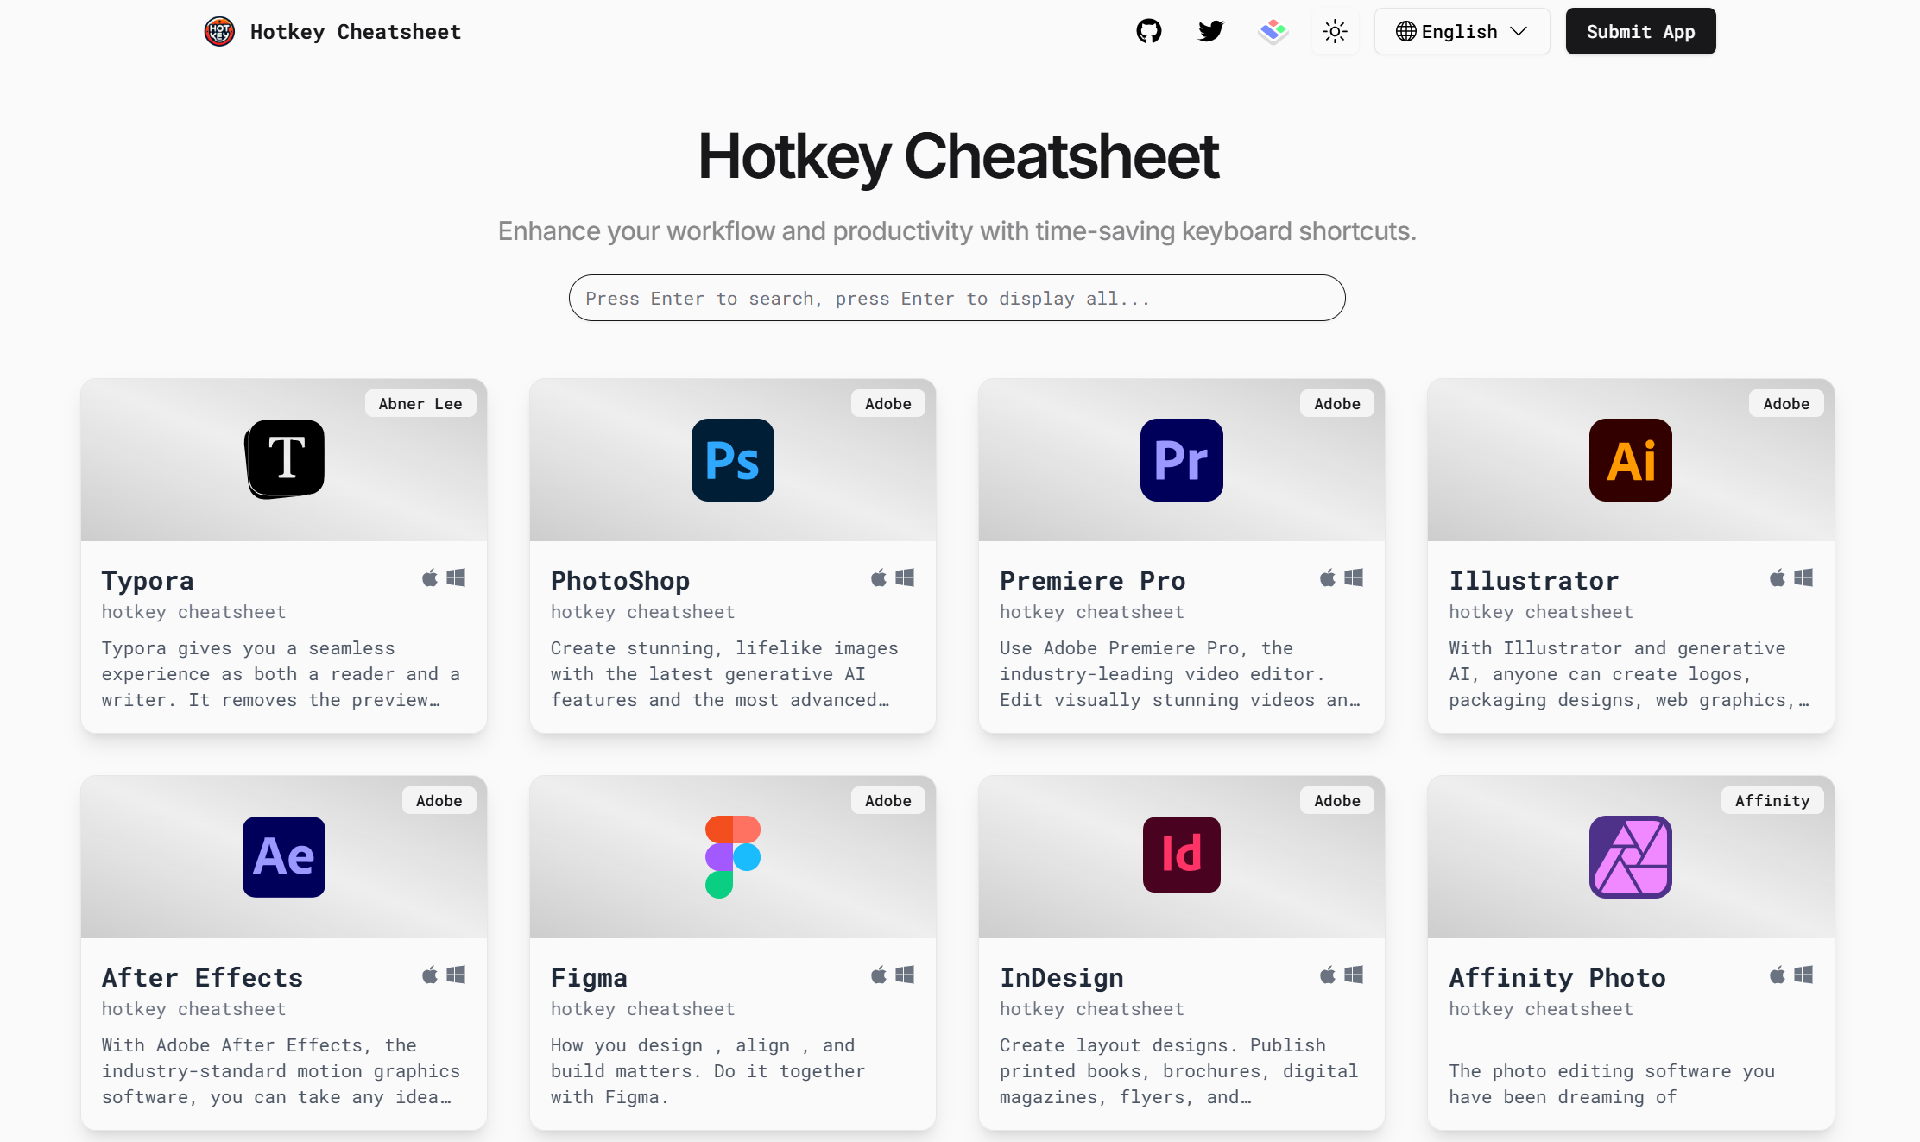Viewport: 1920px width, 1142px height.
Task: Click the Photoshop Ps icon
Action: coord(732,460)
